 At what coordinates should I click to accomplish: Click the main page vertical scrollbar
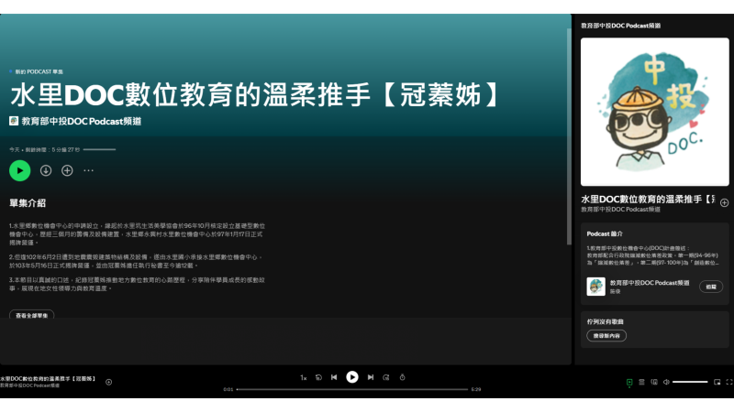click(569, 136)
